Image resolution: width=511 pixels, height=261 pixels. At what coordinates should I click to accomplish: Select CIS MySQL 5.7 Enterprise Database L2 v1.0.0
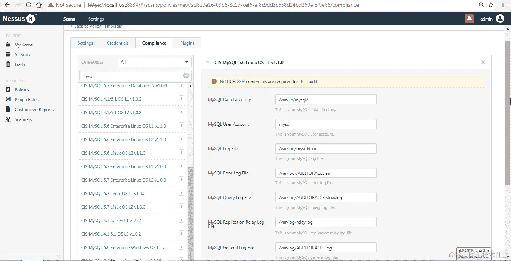(124, 86)
